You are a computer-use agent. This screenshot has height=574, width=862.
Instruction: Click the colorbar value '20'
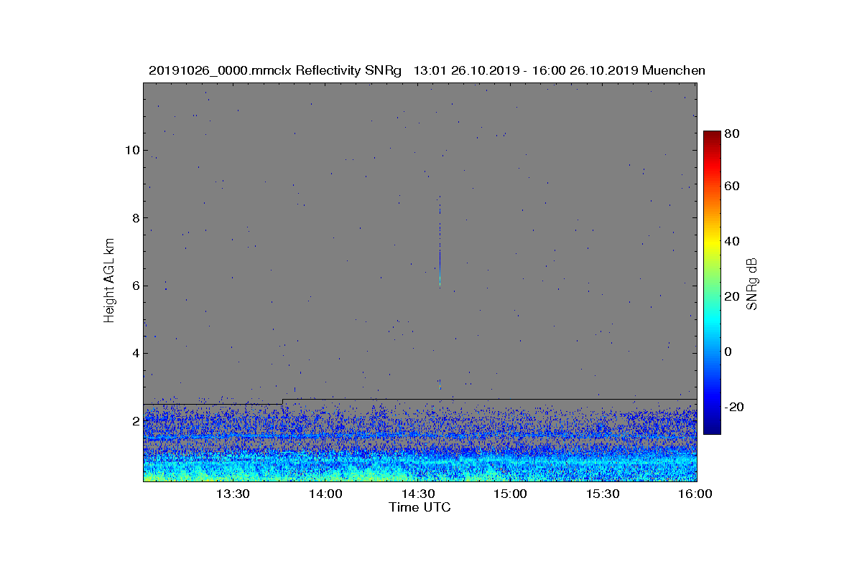pos(733,296)
